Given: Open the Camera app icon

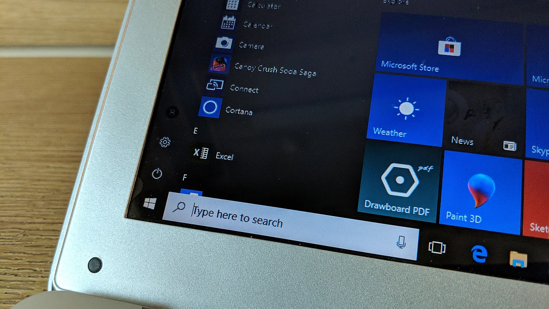Looking at the screenshot, I should [x=224, y=43].
